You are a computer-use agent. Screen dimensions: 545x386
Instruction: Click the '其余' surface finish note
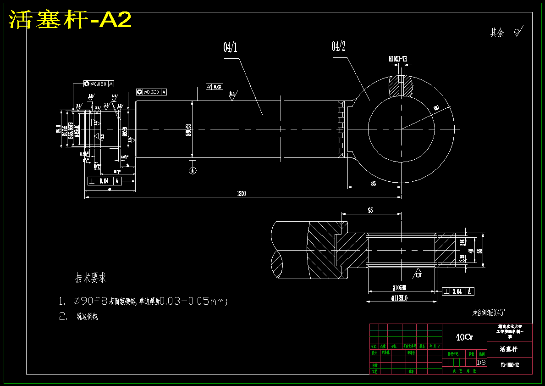point(497,33)
